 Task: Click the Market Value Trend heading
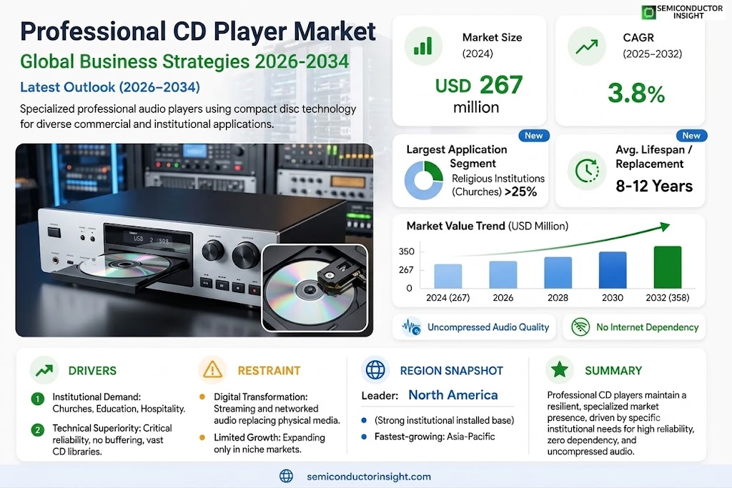488,226
